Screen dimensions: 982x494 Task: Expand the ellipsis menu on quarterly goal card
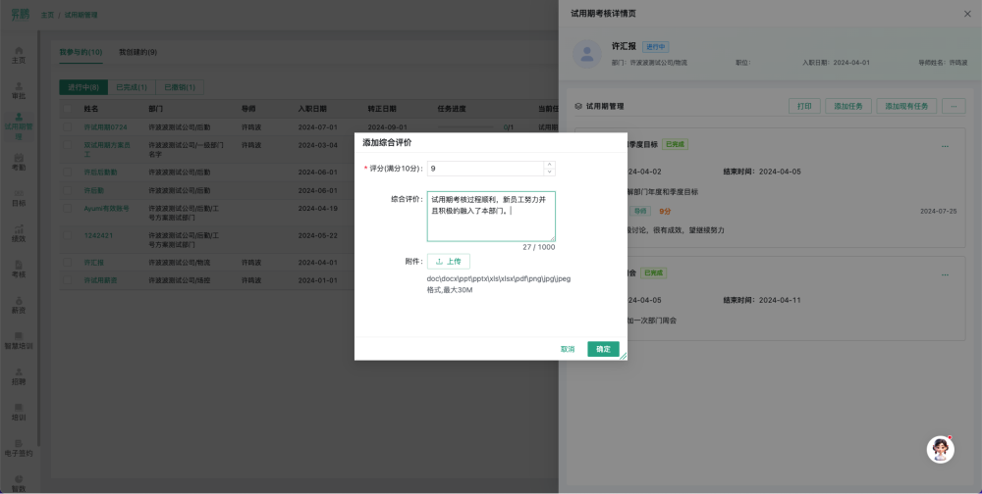click(x=945, y=145)
